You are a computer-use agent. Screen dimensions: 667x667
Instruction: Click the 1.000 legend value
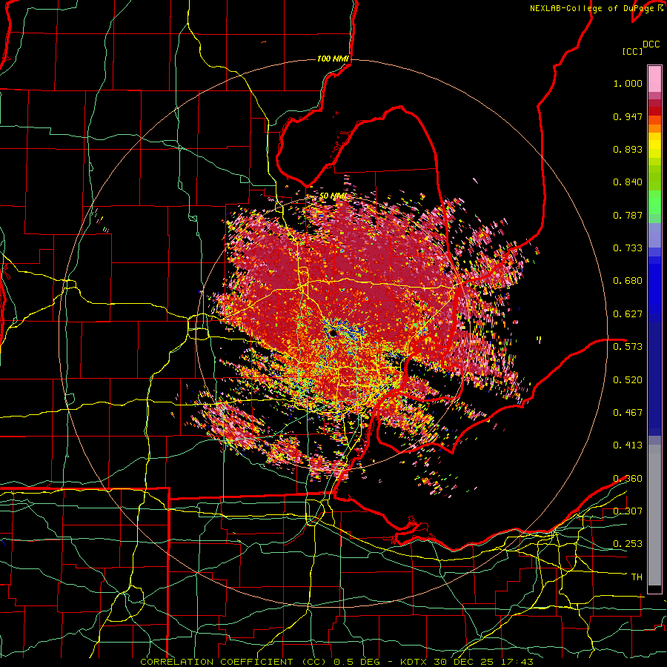click(628, 83)
